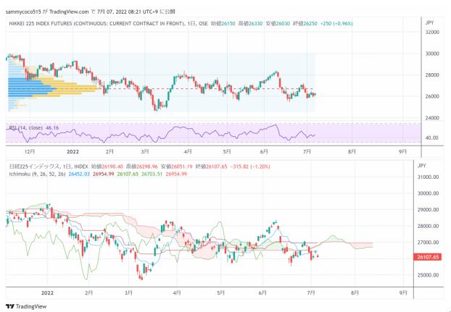Click the 31000.00 level on the index price axis

click(428, 177)
